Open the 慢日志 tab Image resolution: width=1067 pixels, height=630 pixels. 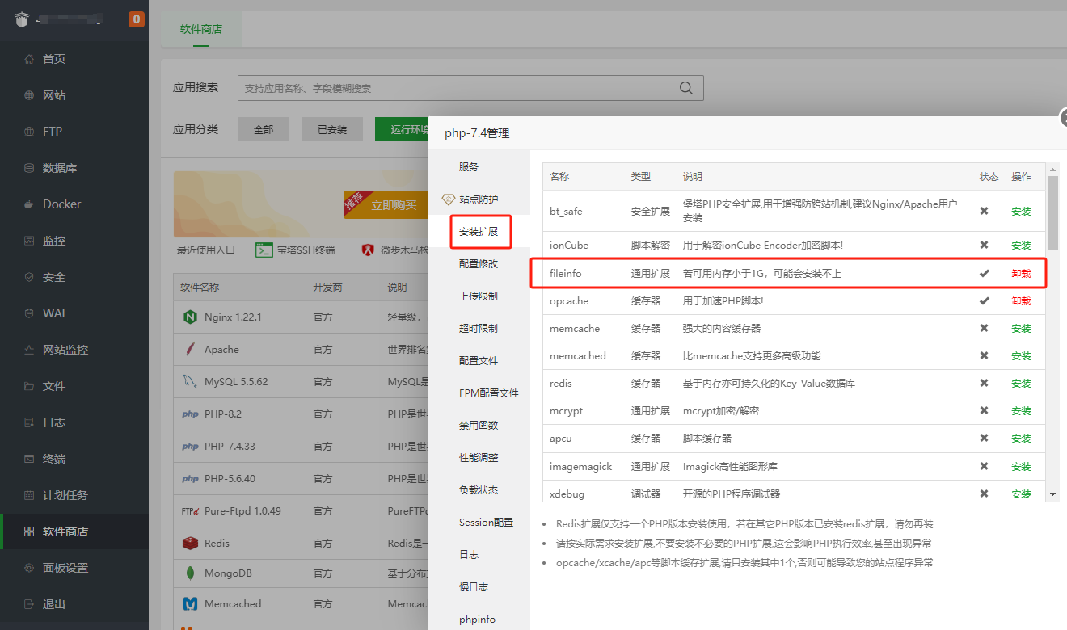click(x=474, y=587)
